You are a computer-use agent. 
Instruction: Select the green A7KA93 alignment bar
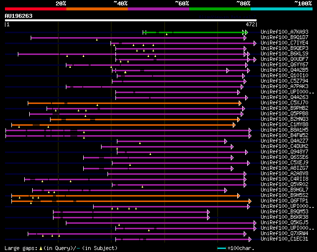coord(194,32)
